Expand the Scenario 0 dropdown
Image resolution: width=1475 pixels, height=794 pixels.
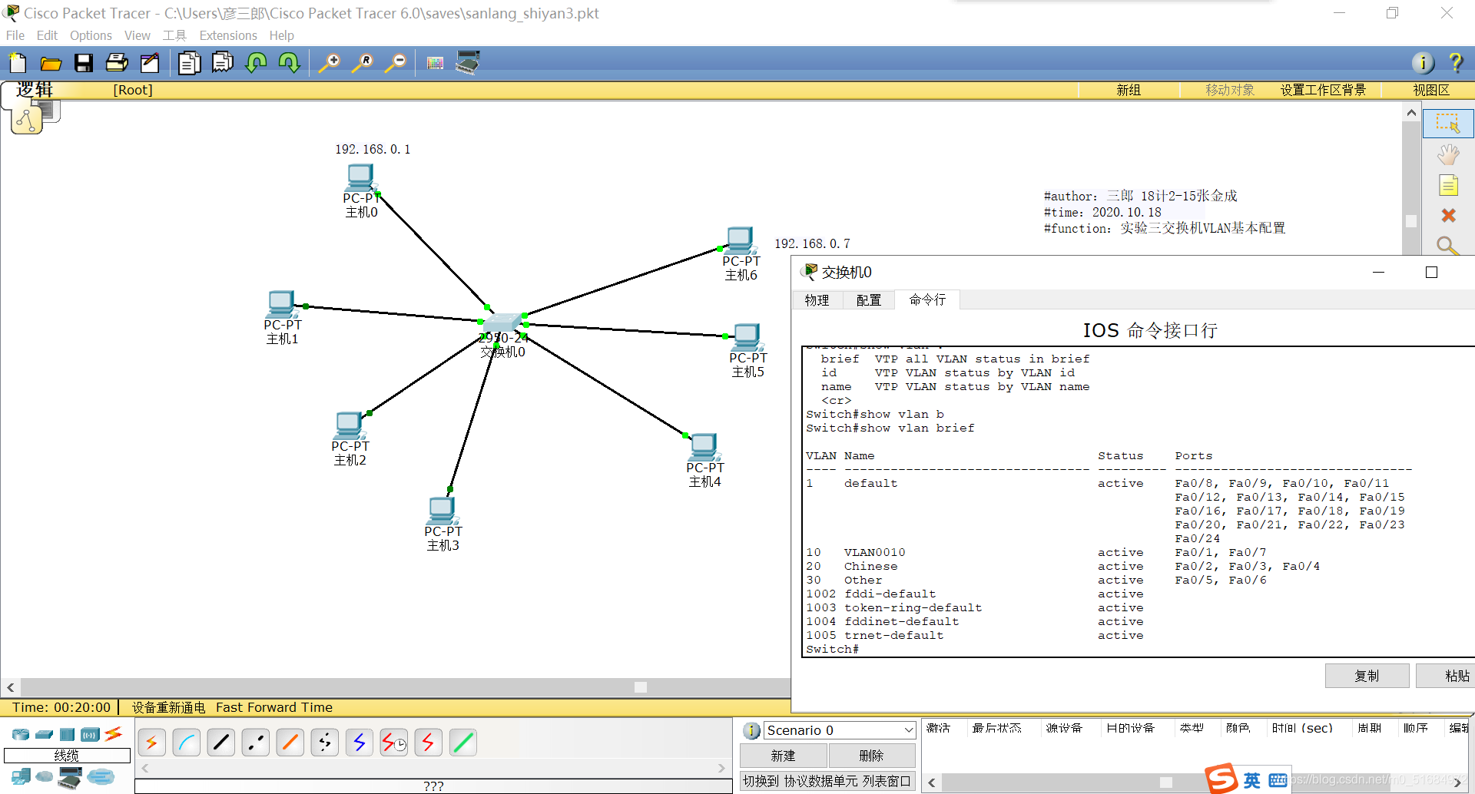point(908,730)
